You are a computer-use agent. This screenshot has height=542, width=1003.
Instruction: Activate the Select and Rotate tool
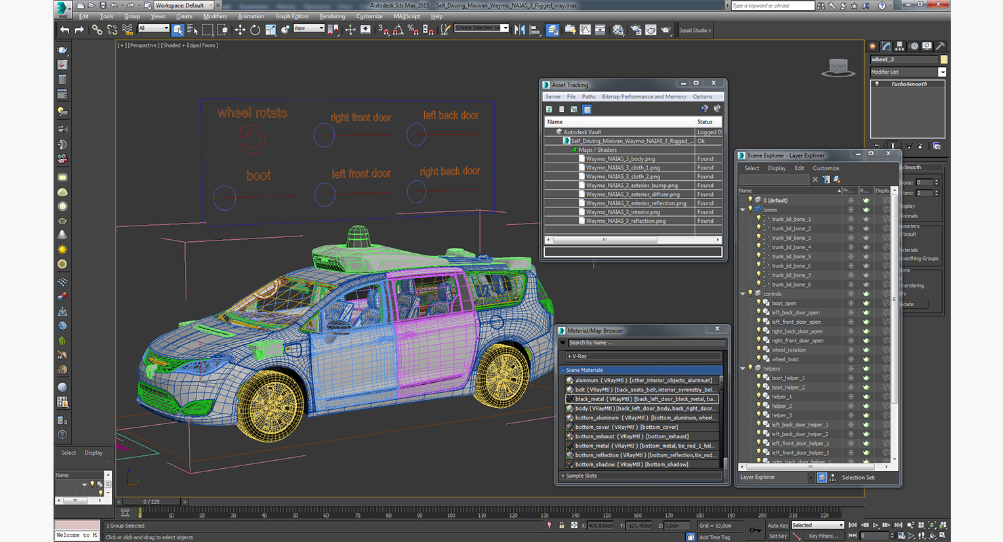255,30
